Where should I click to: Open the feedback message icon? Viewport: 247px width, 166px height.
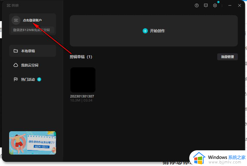click(206, 5)
